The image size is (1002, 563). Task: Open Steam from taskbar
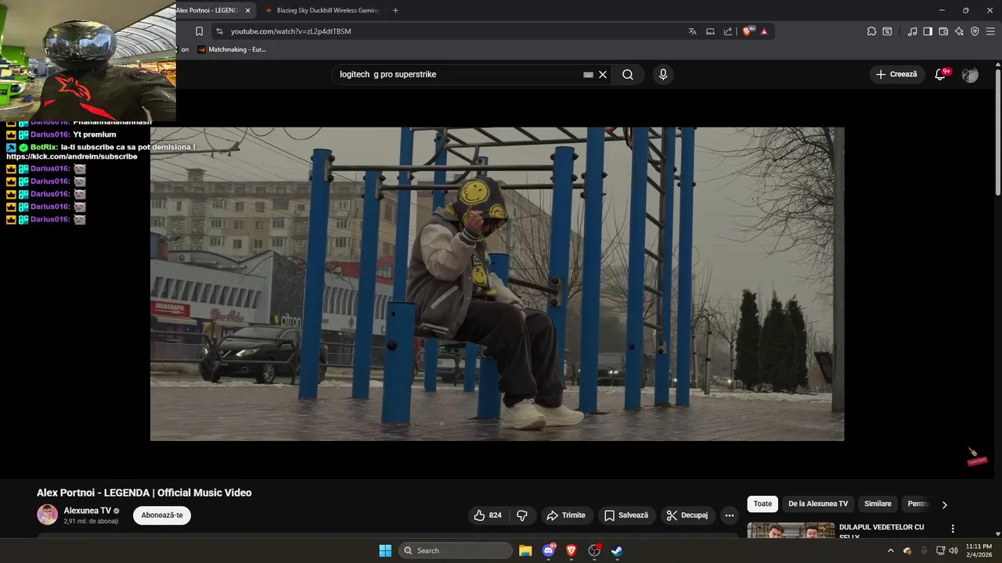click(617, 550)
